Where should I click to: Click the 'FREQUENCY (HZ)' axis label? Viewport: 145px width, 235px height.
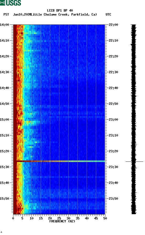point(62,221)
